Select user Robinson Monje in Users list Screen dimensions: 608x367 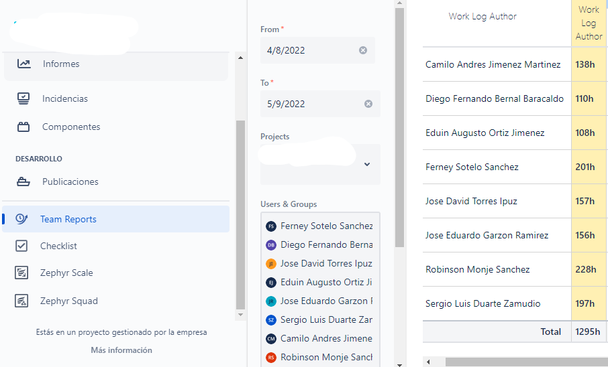320,357
